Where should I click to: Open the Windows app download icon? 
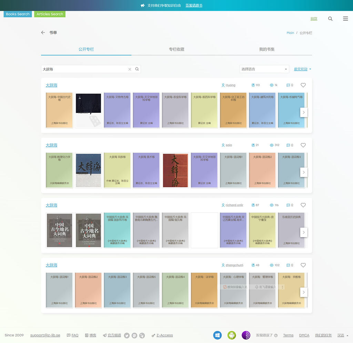tap(218, 335)
